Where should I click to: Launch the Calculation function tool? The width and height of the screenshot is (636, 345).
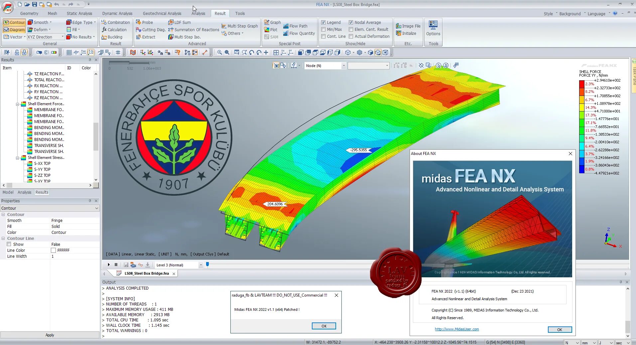[114, 30]
